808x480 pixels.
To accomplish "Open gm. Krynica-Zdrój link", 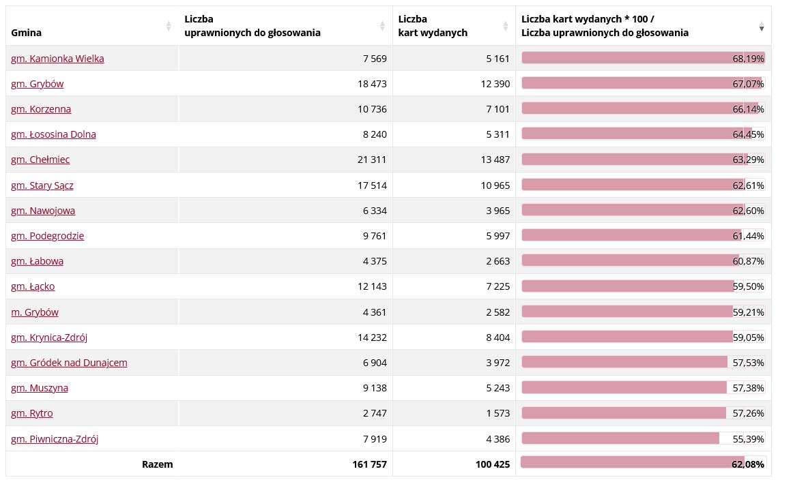I will [49, 337].
